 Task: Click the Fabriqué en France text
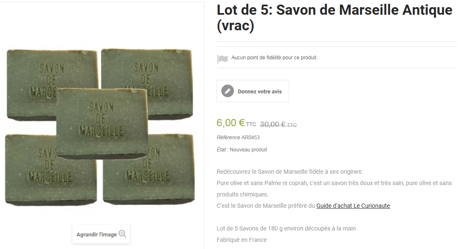tap(242, 240)
